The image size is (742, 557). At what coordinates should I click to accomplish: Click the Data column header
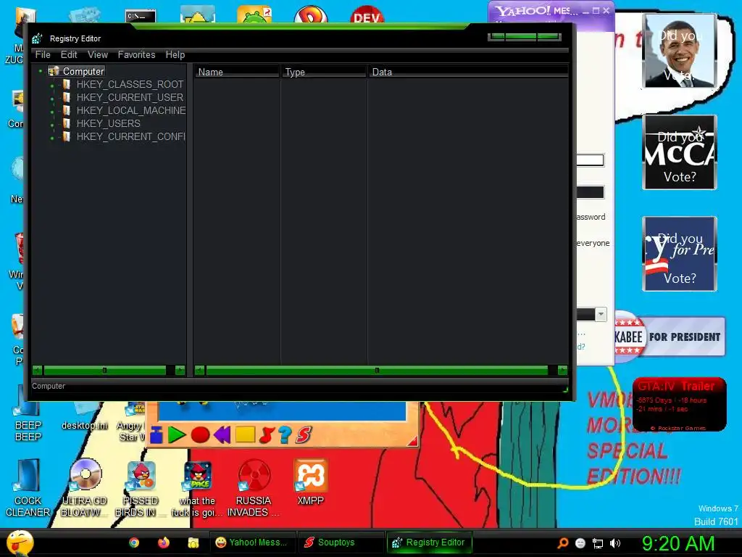468,72
